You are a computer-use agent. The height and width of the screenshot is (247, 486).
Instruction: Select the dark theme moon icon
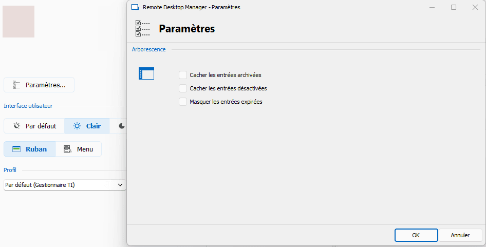[122, 126]
